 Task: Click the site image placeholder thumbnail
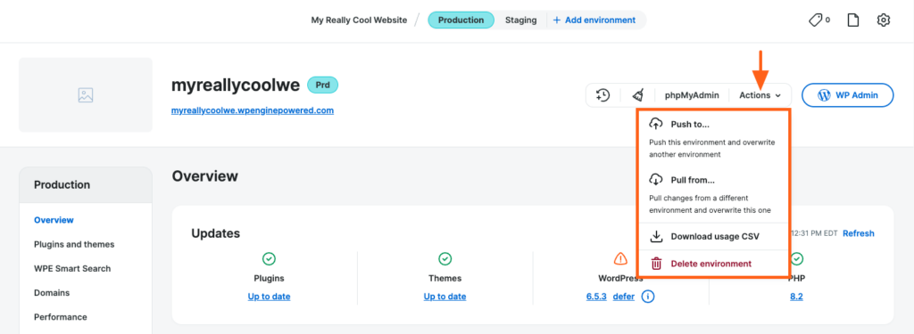(86, 94)
